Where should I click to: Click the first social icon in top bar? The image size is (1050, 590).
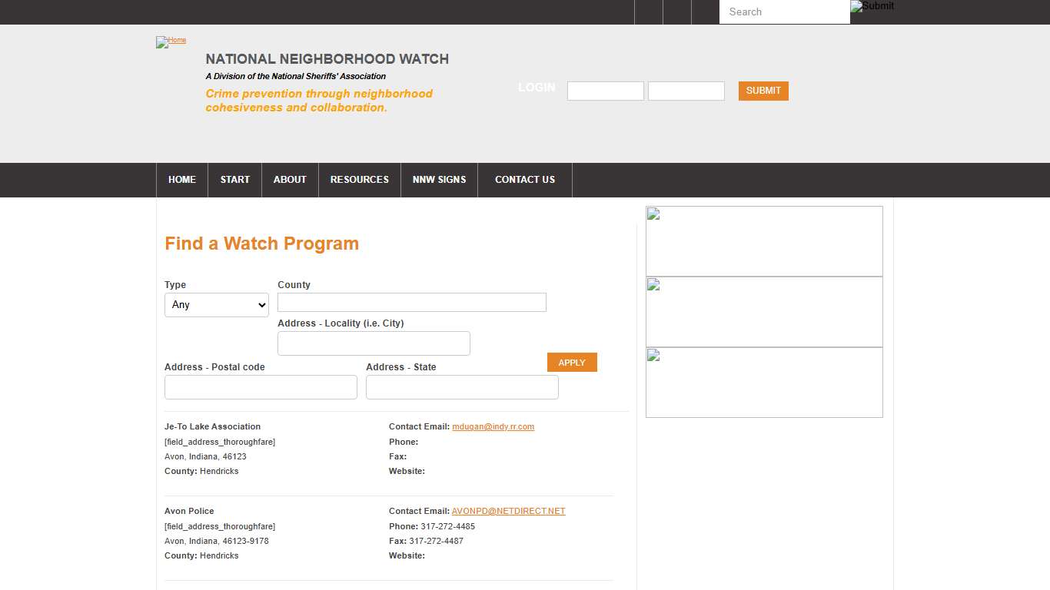point(648,12)
